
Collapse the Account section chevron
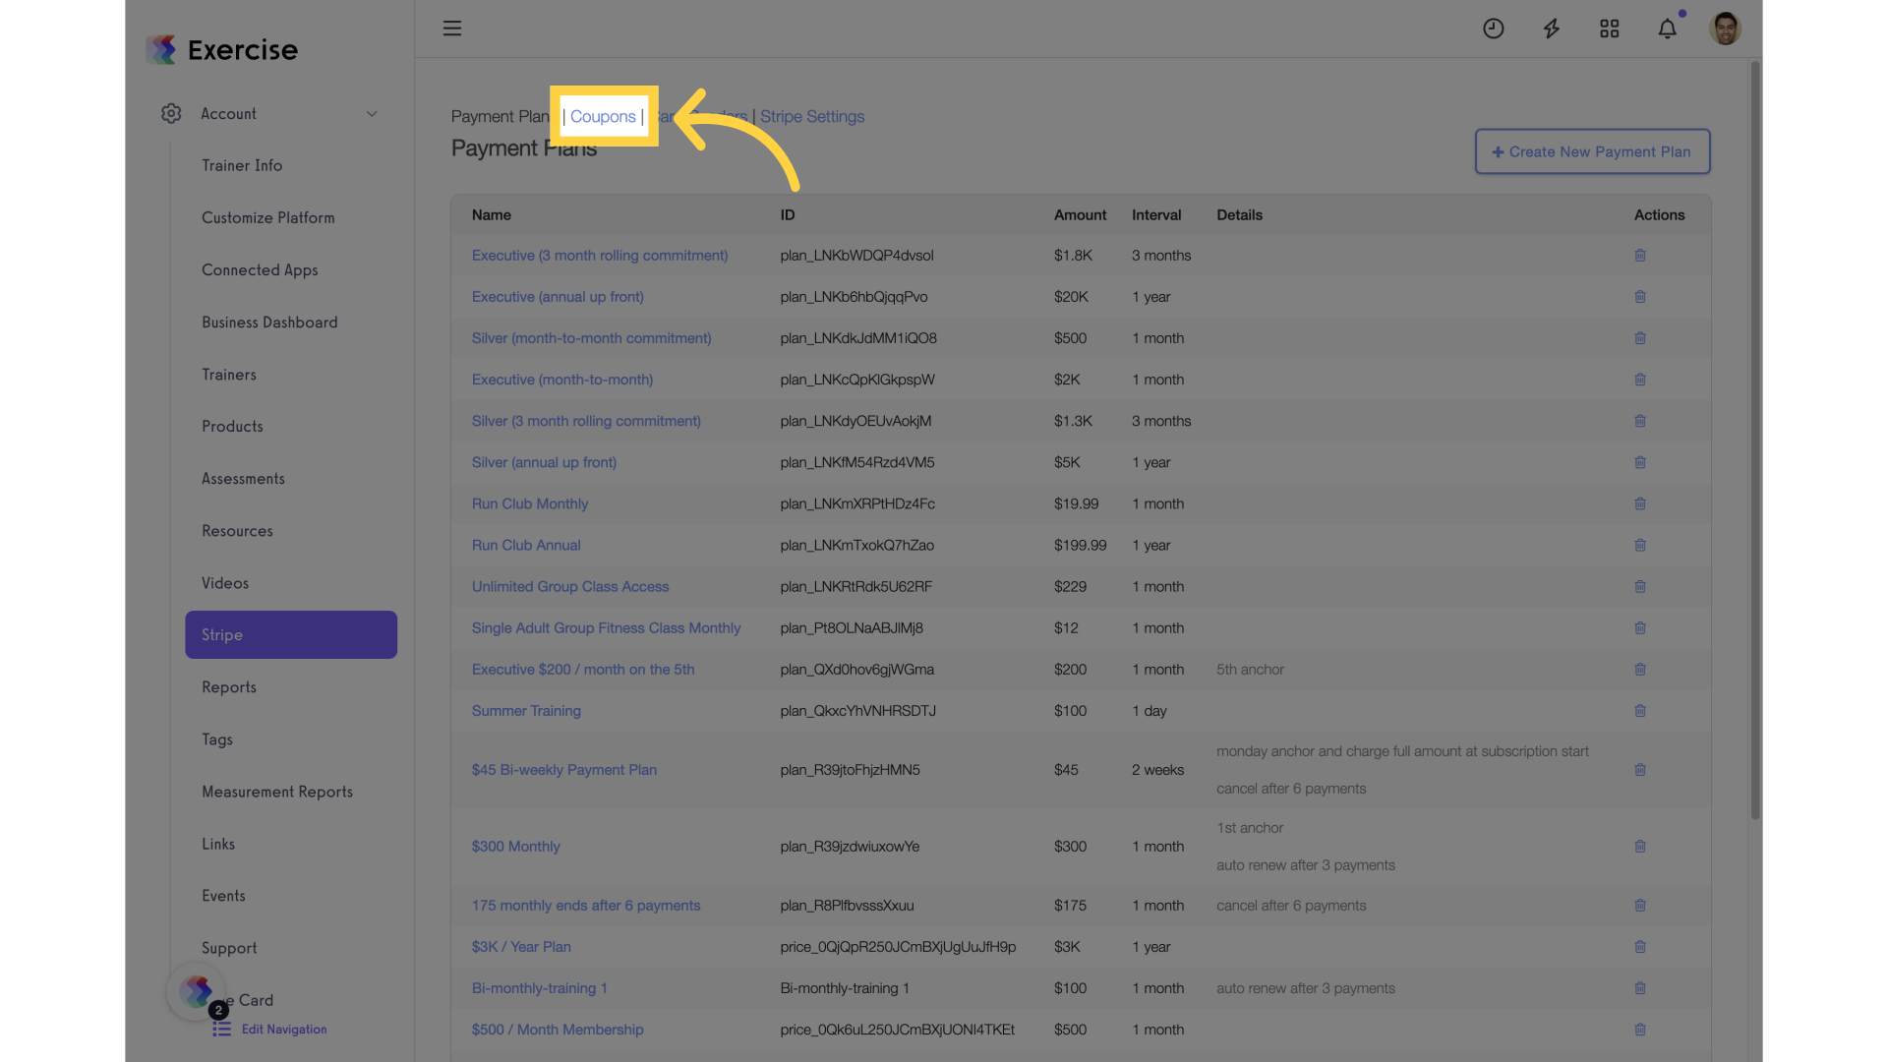tap(372, 114)
